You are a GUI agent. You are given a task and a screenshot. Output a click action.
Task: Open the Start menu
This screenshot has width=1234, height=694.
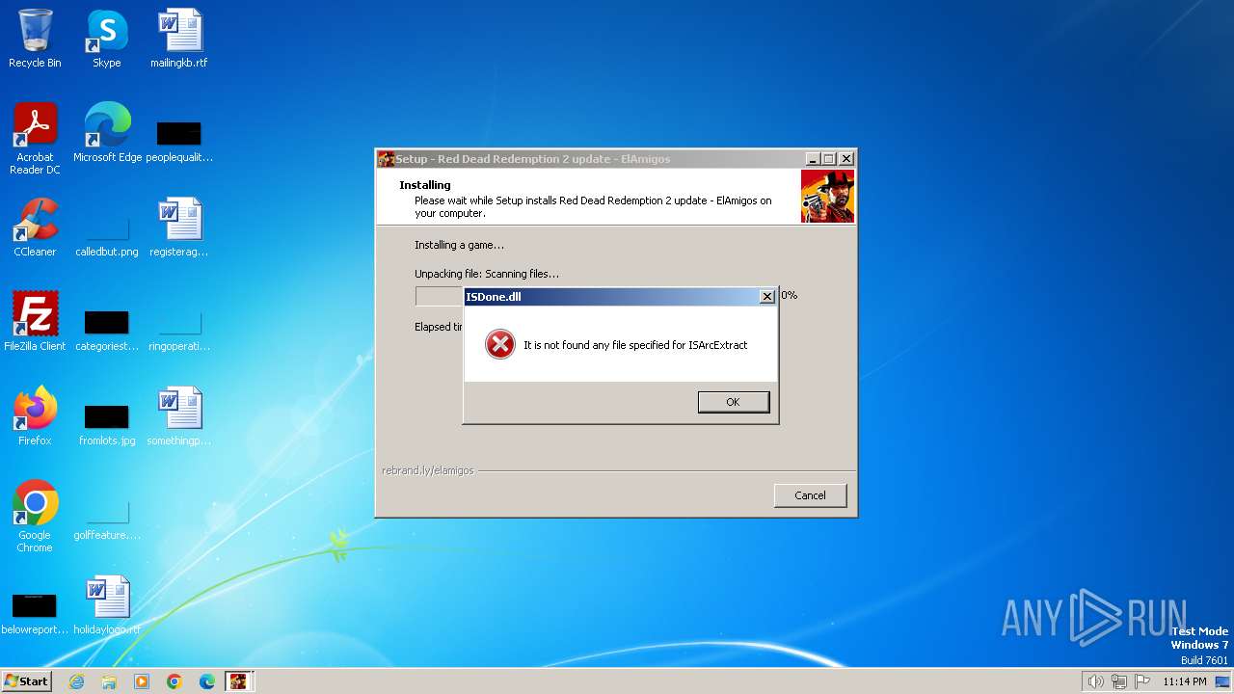27,681
